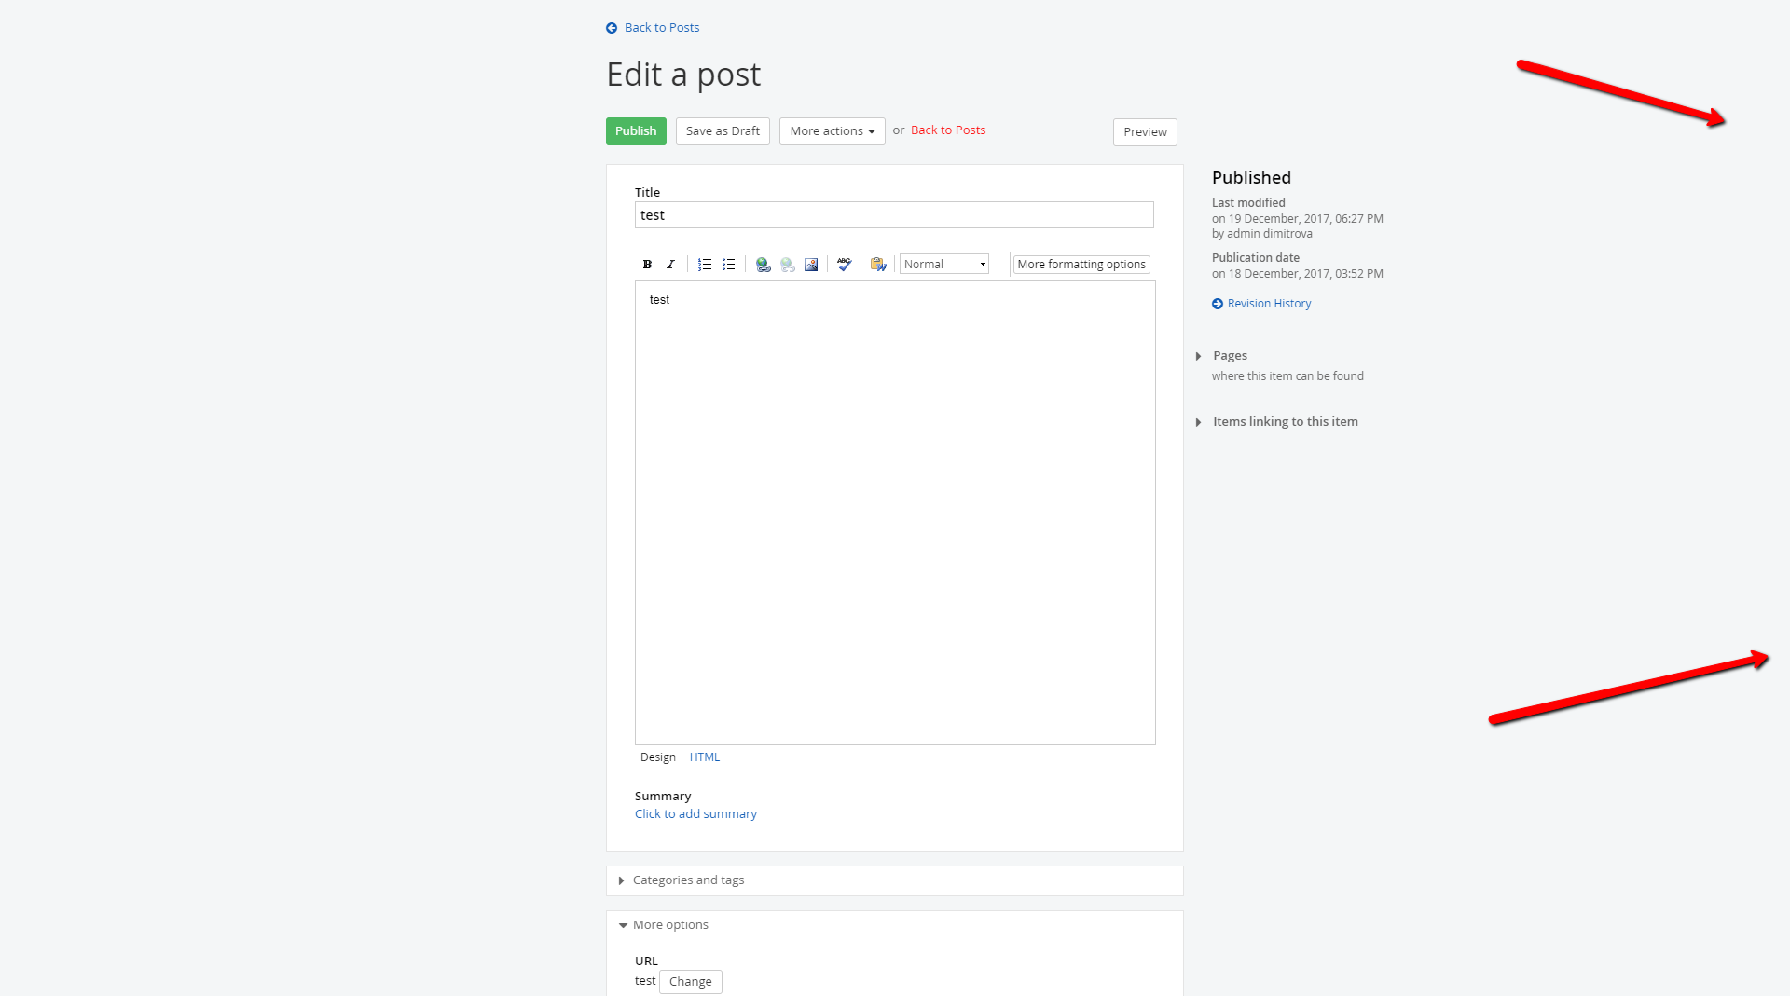
Task: Click the 'on 19 December, 2017, 06:27 PM' text
Action: click(x=1298, y=219)
